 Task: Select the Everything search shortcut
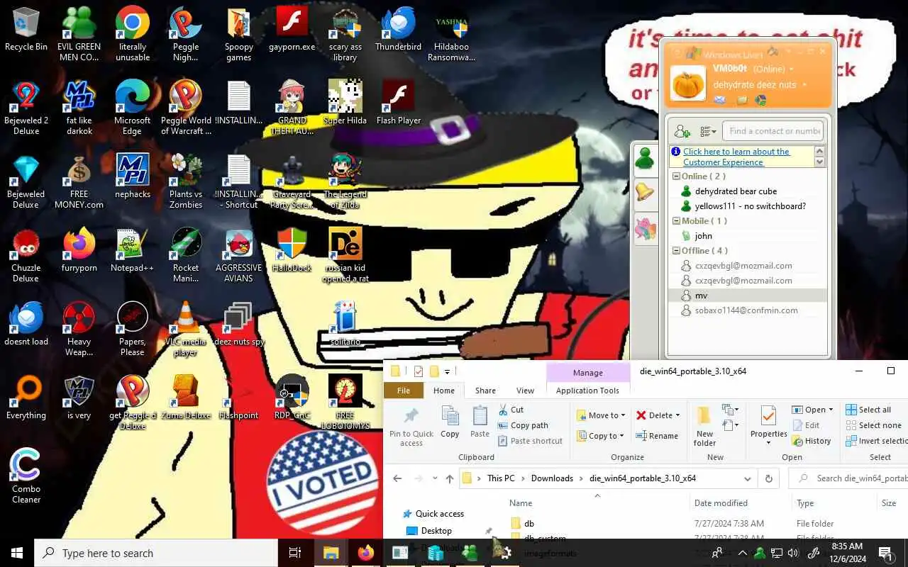pos(26,398)
